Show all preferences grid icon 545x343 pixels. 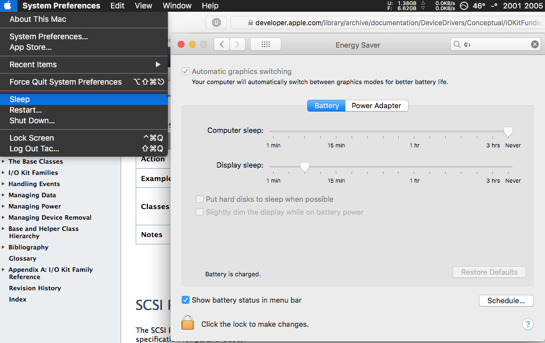click(x=266, y=44)
